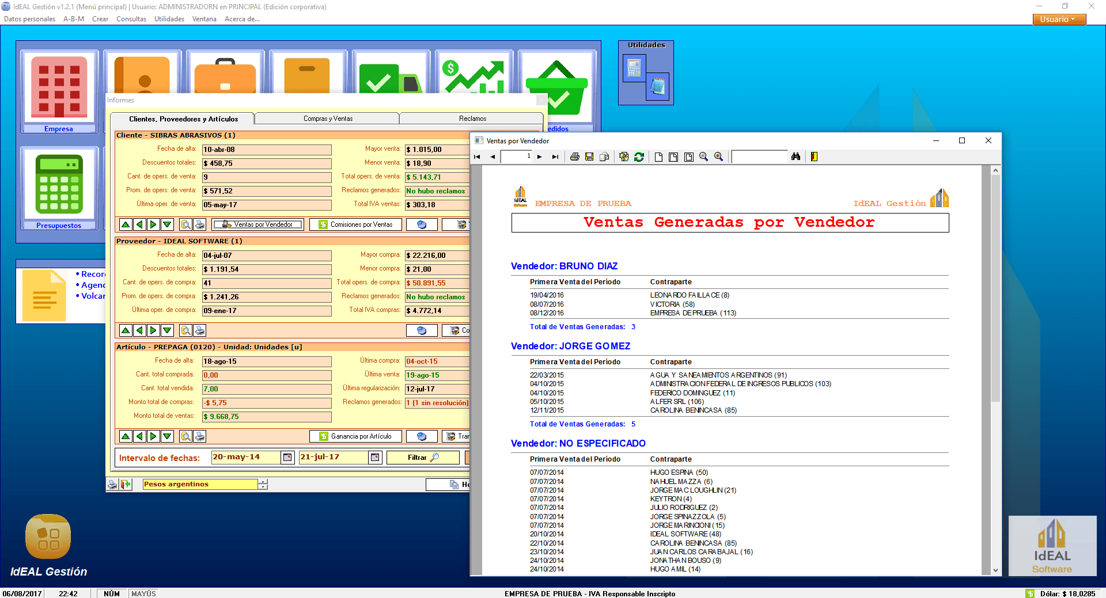Viewport: 1106px width, 598px height.
Task: Go to previous Cliente record (left arrow)
Action: pos(139,224)
